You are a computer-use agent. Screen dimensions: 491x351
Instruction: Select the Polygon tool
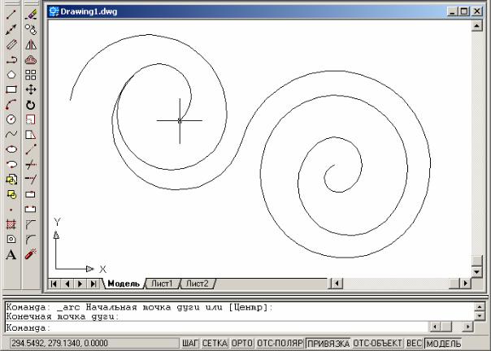[11, 75]
